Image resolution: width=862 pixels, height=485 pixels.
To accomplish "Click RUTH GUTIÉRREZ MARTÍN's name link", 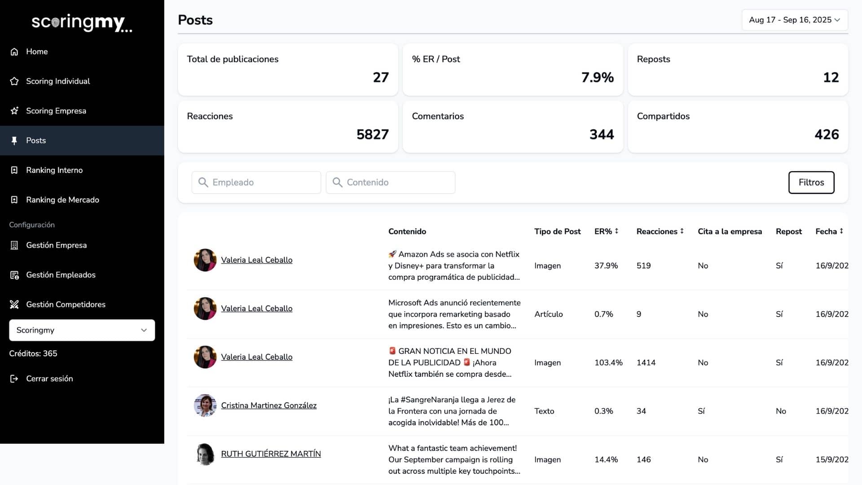I will click(271, 454).
